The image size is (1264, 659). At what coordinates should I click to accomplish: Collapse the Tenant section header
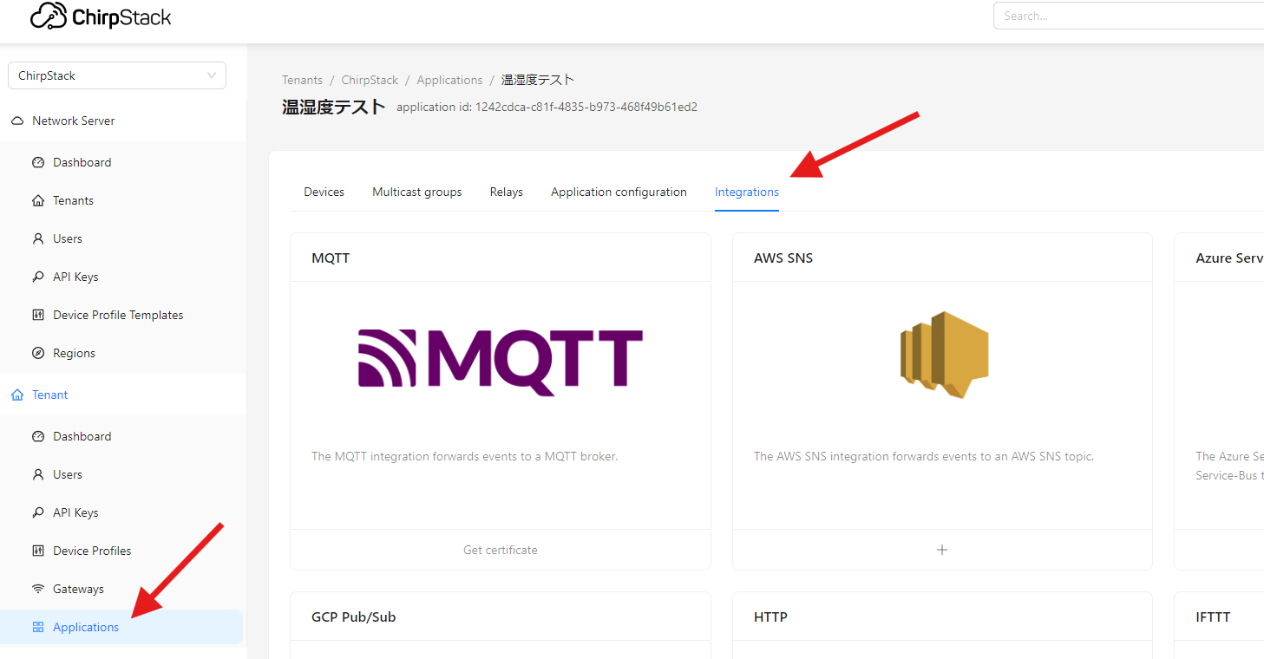click(123, 395)
